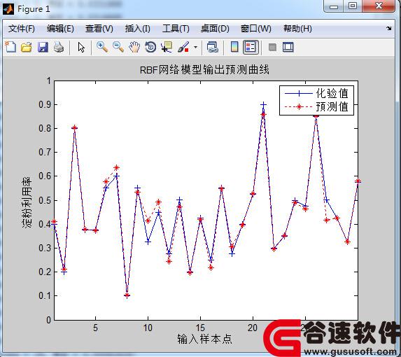Open the 帮助(H) menu

pyautogui.click(x=297, y=29)
